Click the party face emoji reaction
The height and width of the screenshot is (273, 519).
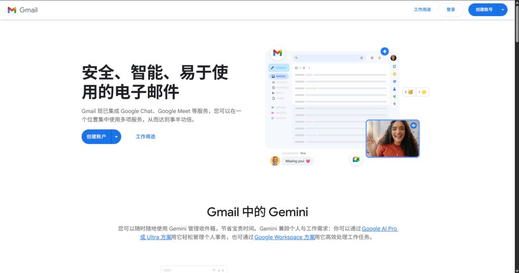pos(409,92)
